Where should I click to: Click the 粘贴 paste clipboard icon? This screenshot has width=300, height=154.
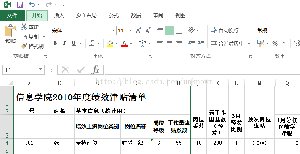[11, 31]
